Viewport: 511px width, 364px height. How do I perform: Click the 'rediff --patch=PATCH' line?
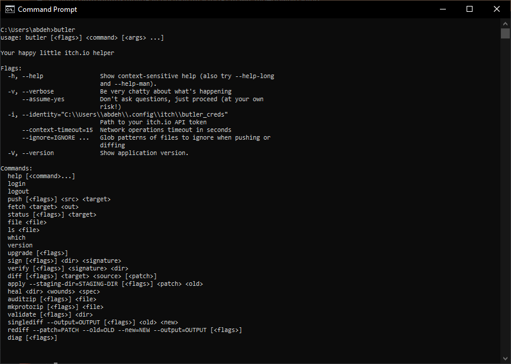[x=125, y=330]
